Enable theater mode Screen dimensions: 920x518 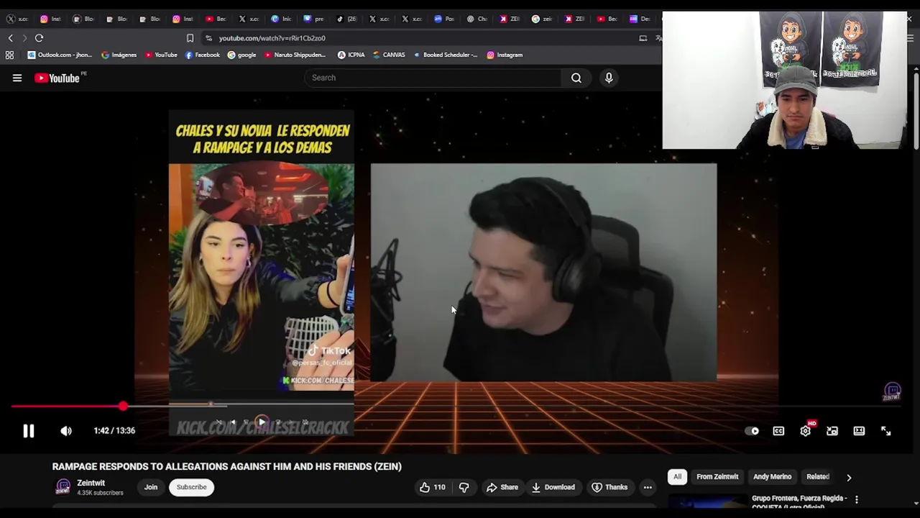859,431
